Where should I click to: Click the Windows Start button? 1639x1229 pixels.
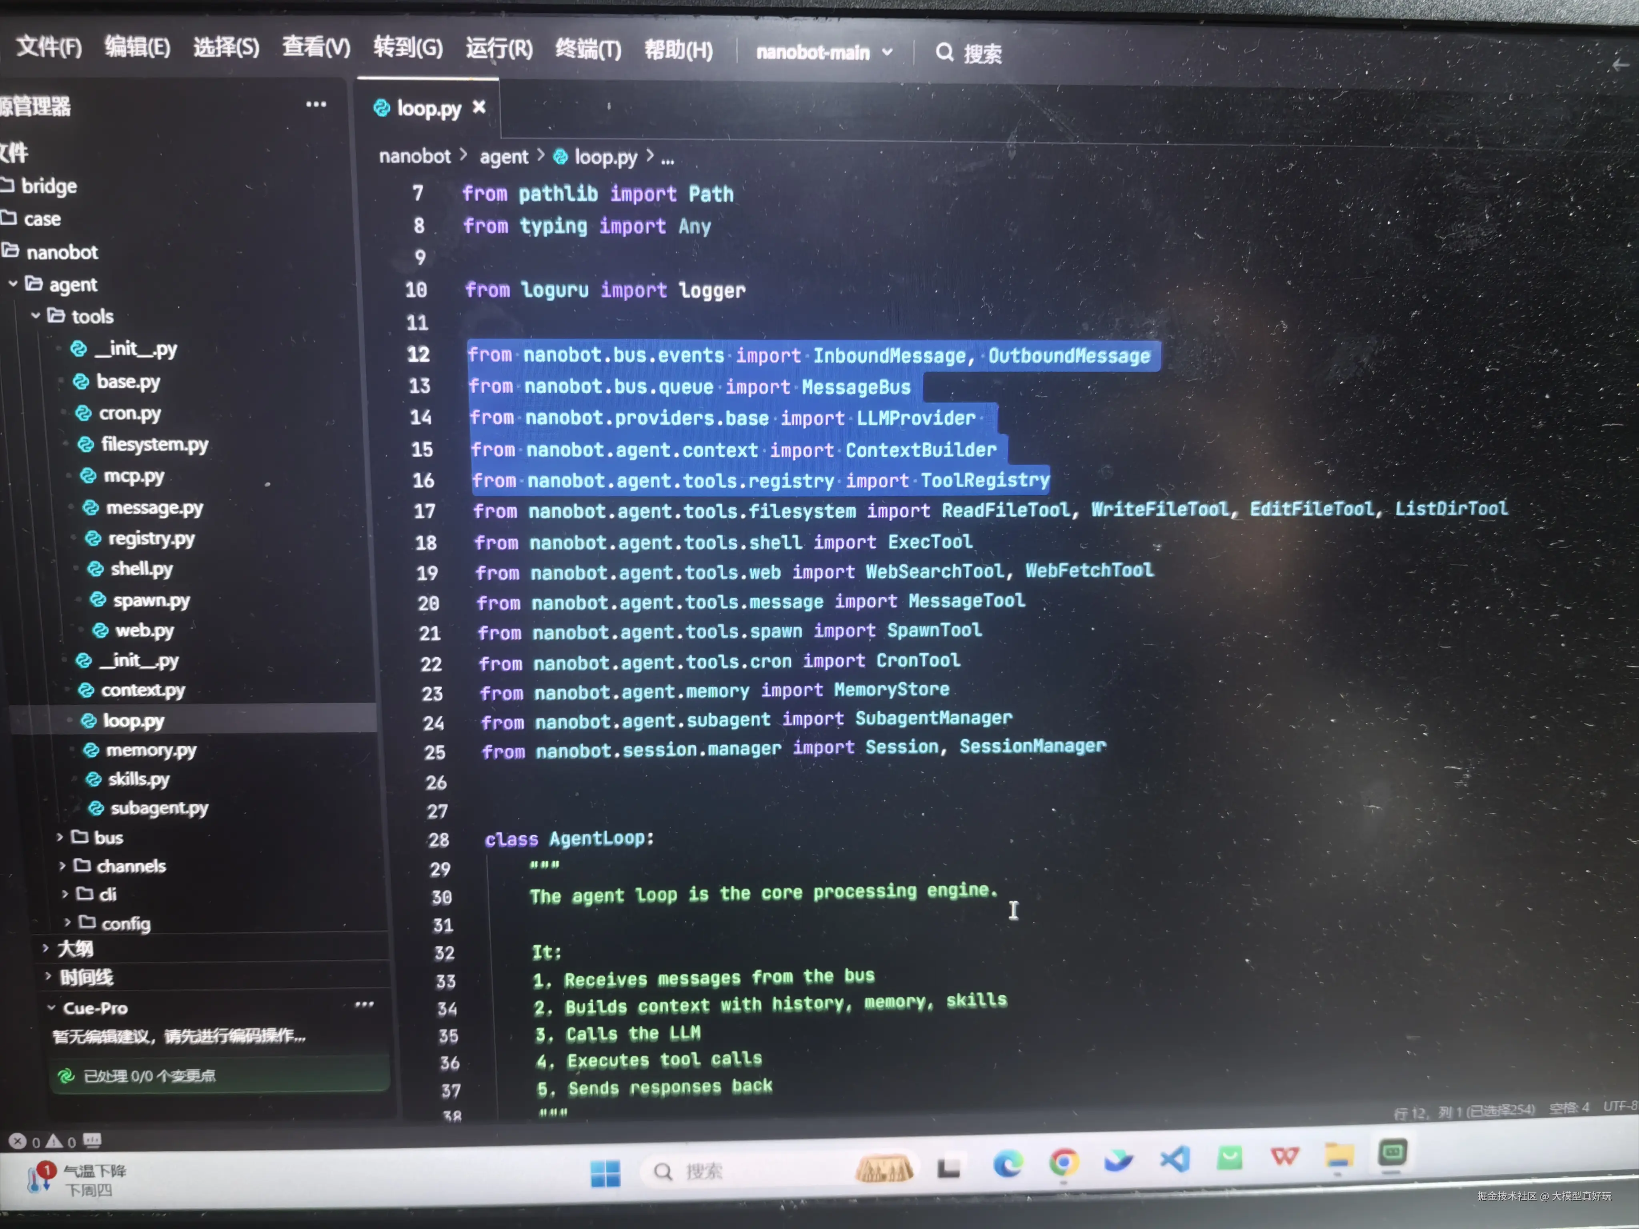tap(605, 1173)
